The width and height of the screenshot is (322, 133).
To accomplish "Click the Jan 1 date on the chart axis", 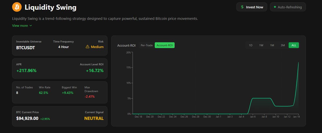I will (218, 117).
